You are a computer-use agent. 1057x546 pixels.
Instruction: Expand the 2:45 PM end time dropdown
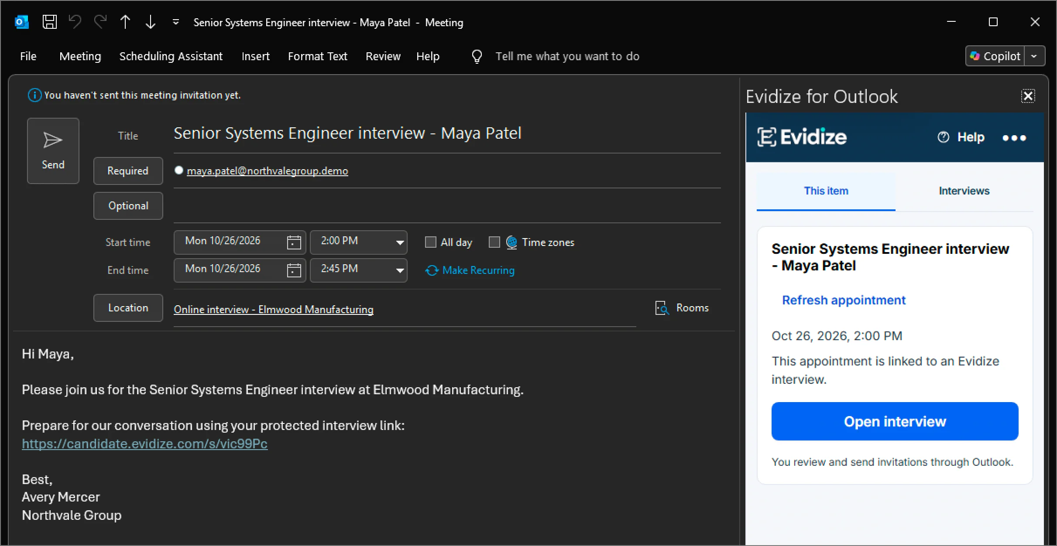[400, 270]
